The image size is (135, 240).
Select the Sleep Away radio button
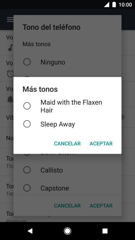click(27, 124)
